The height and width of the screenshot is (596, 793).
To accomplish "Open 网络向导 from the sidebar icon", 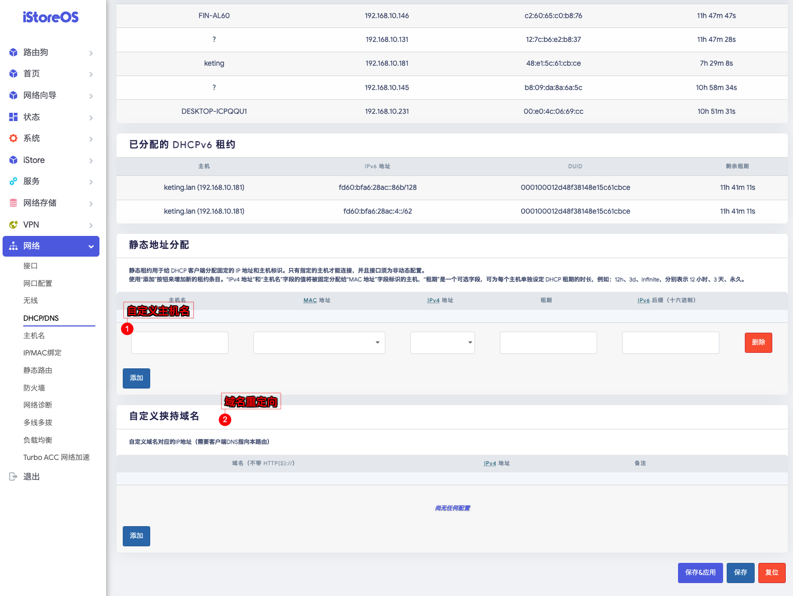I will (13, 95).
